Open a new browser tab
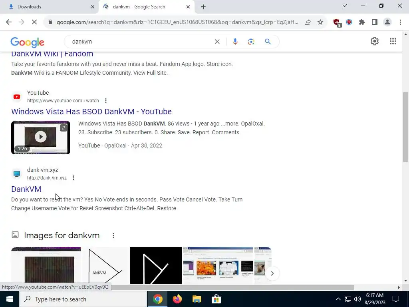This screenshot has width=409, height=307. [203, 7]
